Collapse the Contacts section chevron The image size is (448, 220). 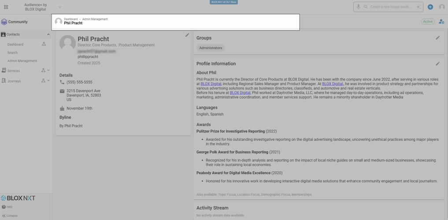(48, 34)
